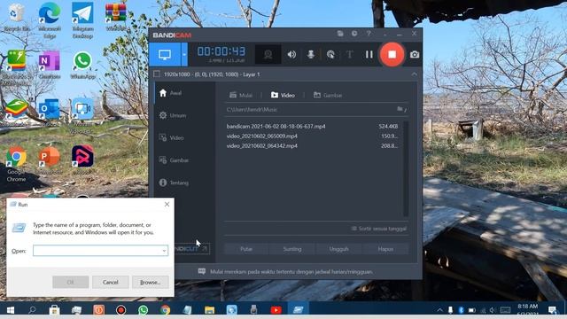Click the taskbar search icon
The image size is (567, 319).
tap(32, 310)
